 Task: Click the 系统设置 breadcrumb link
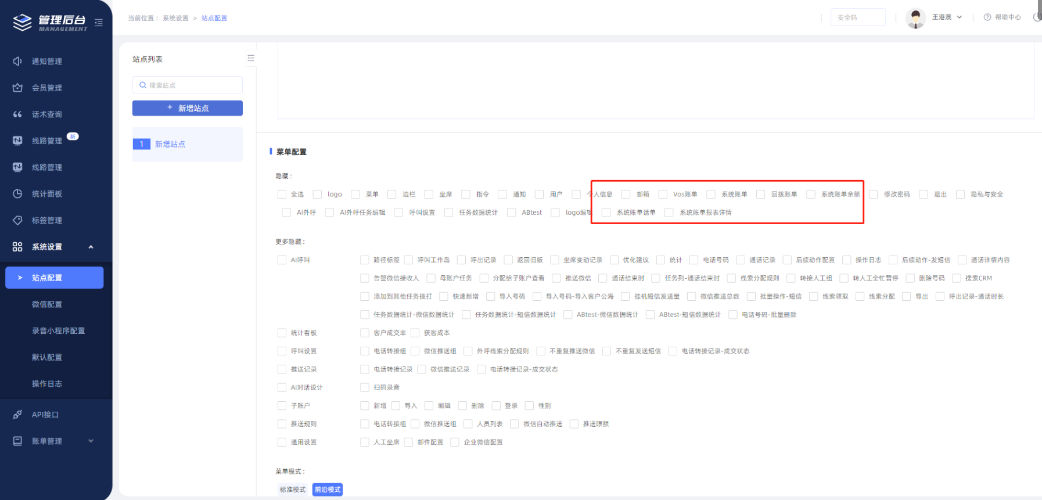point(175,19)
